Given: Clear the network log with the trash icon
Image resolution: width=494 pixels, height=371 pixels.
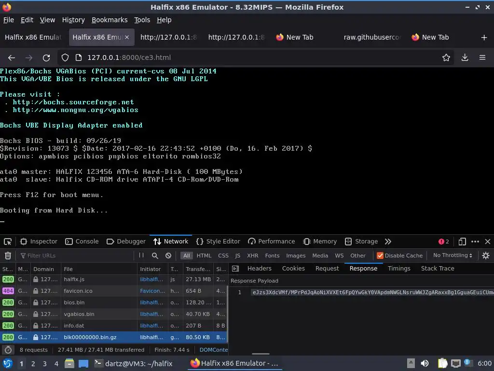Looking at the screenshot, I should coord(8,256).
